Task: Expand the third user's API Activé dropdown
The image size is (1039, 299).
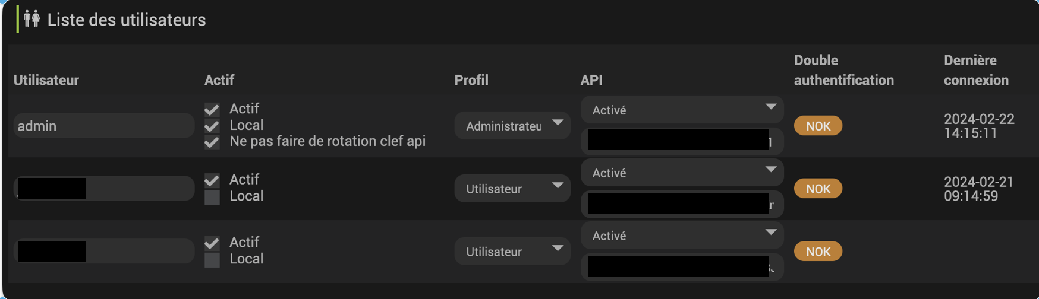Action: (682, 236)
